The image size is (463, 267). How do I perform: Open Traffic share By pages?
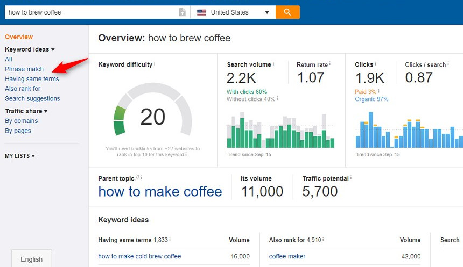pyautogui.click(x=18, y=131)
